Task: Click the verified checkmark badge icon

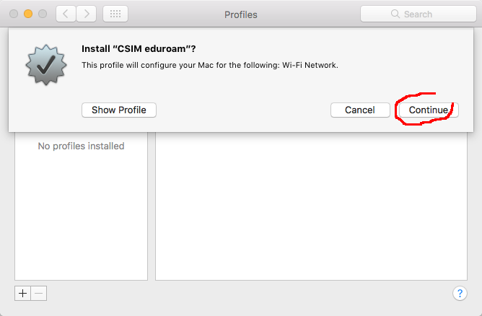Action: (x=46, y=64)
